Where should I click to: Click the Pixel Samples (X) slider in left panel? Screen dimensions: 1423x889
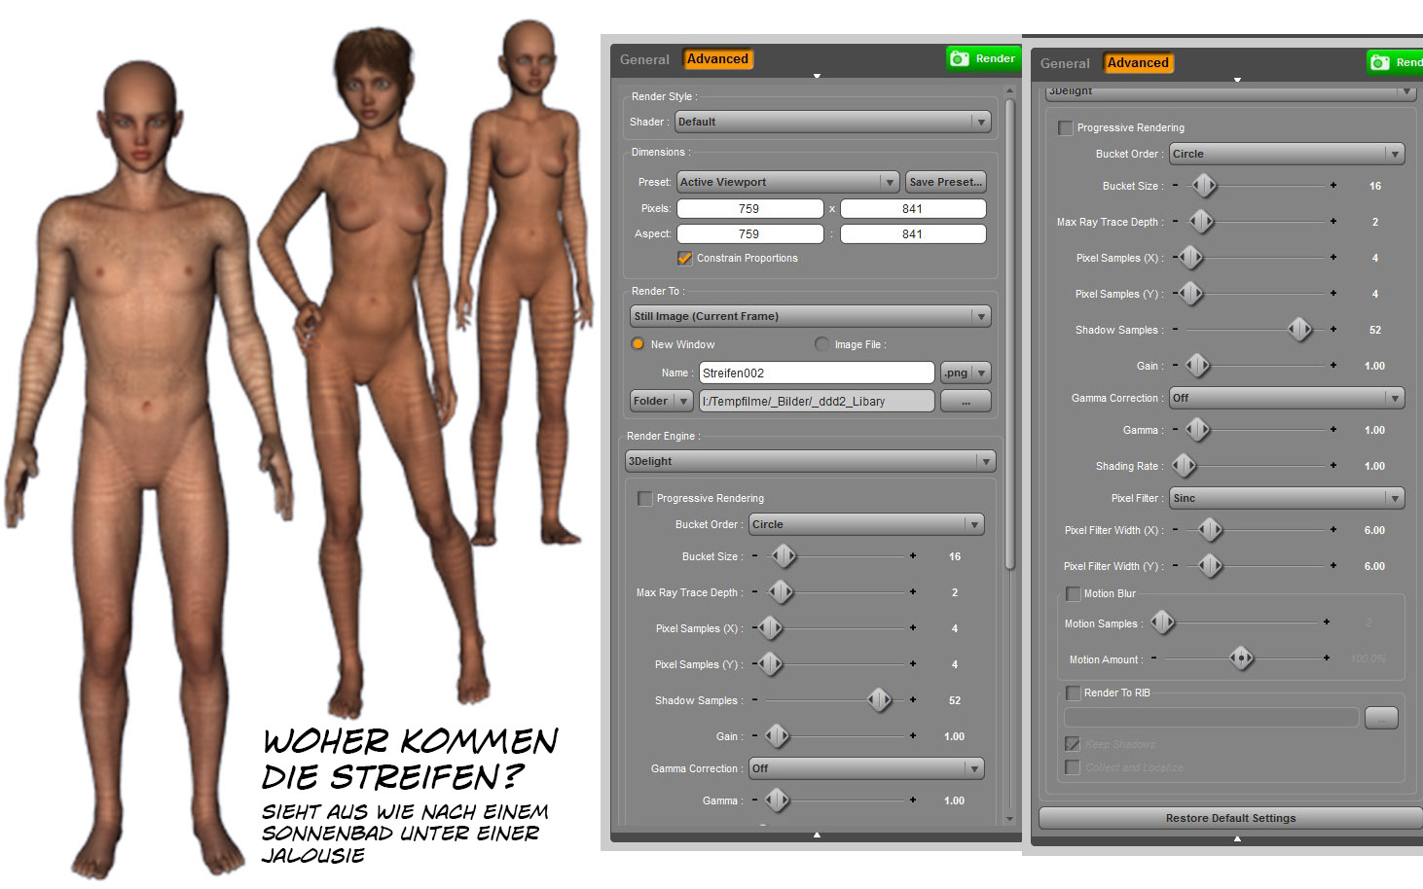pyautogui.click(x=770, y=628)
